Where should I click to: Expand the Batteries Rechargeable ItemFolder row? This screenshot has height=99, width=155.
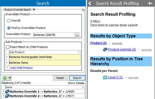7,57
